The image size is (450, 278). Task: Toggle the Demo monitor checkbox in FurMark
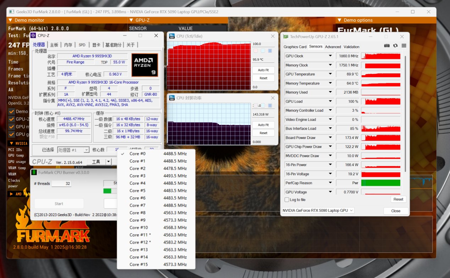click(x=11, y=112)
